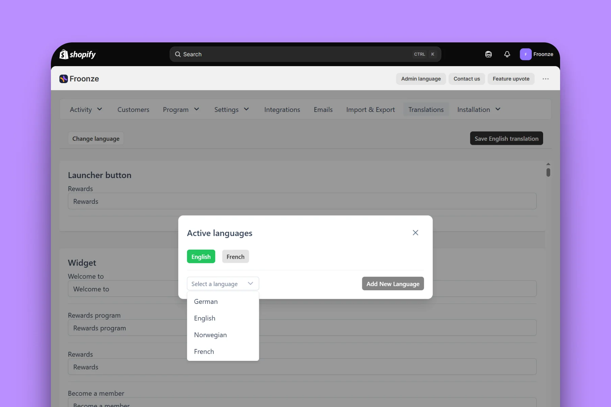This screenshot has width=611, height=407.
Task: Open the notifications bell
Action: pyautogui.click(x=507, y=54)
